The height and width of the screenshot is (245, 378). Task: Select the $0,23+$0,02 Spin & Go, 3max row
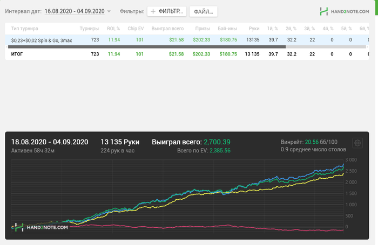coord(187,40)
